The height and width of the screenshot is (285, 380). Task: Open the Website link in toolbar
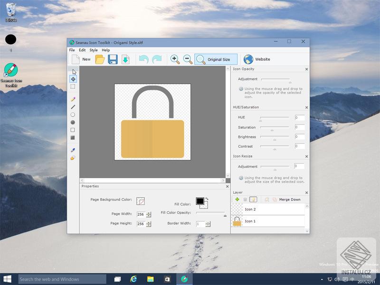256,59
